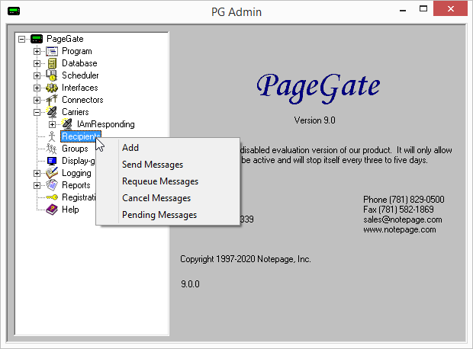
Task: Expand the Logging node
Action: [x=37, y=173]
